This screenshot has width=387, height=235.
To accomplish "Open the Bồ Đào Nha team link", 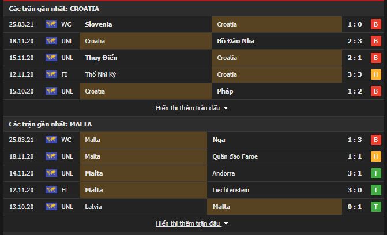I will [236, 41].
